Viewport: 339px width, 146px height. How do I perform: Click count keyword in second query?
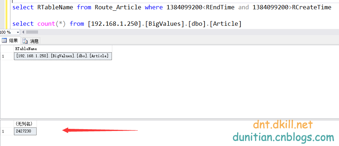click(46, 24)
